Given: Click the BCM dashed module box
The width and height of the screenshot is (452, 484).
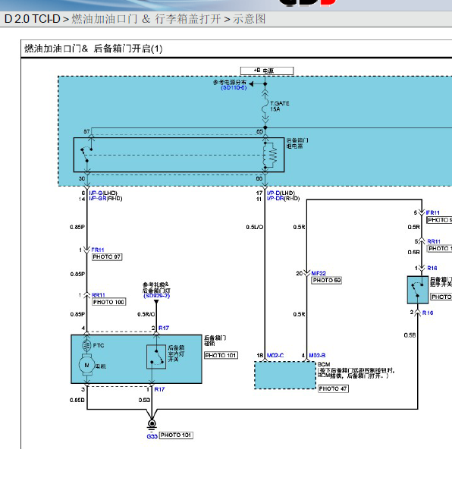Looking at the screenshot, I should pos(285,376).
